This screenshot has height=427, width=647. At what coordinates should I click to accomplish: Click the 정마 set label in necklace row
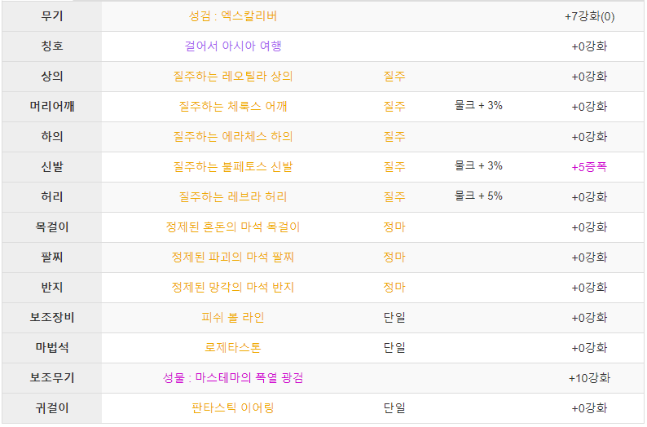tap(394, 227)
